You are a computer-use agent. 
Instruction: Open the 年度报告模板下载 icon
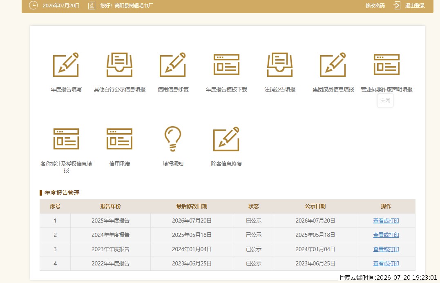[226, 65]
